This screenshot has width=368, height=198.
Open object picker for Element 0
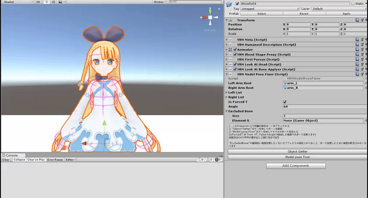pyautogui.click(x=366, y=121)
